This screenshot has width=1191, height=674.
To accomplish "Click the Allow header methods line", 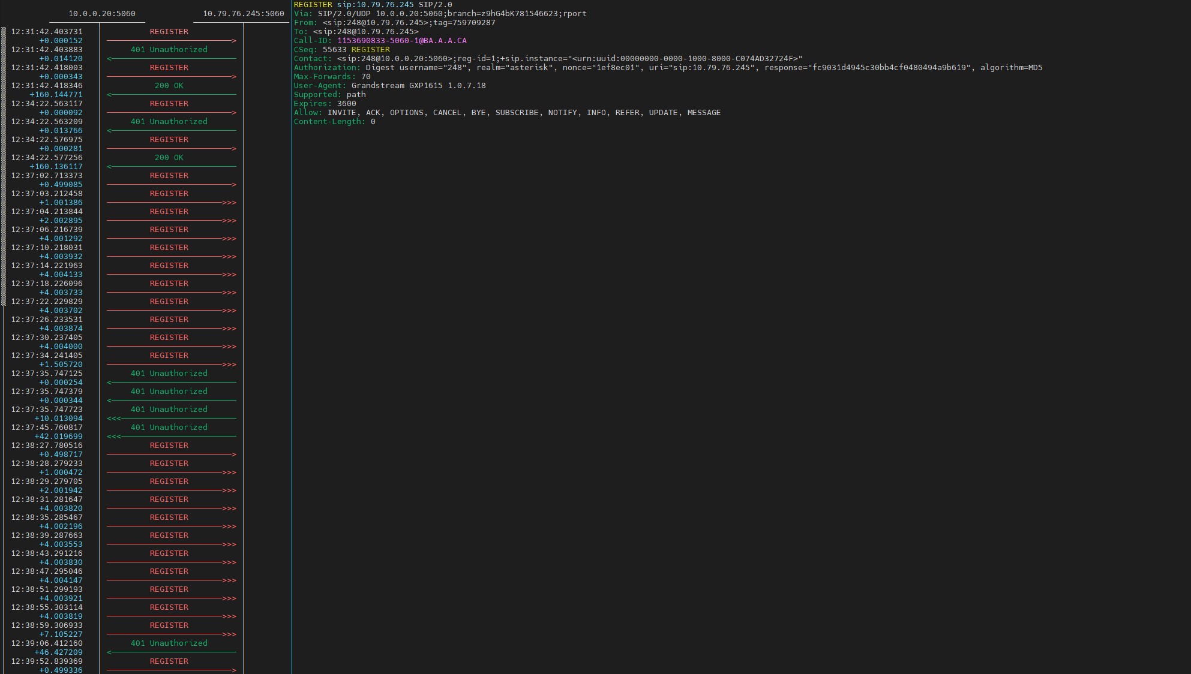I will click(x=507, y=113).
